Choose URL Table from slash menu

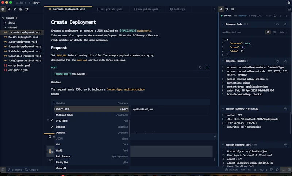(x=92, y=121)
